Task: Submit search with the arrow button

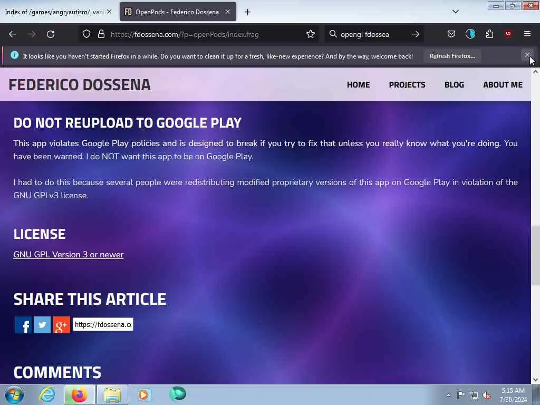Action: [416, 34]
